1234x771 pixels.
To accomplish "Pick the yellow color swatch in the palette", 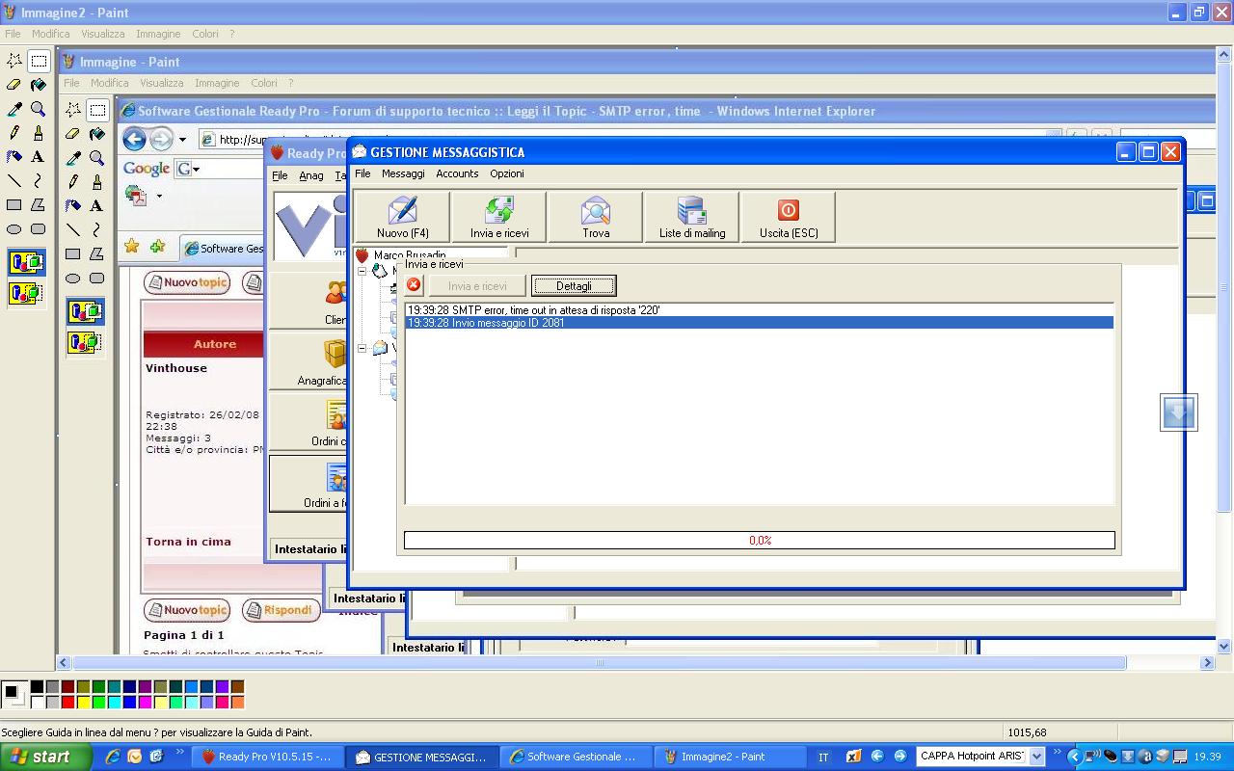I will (83, 703).
